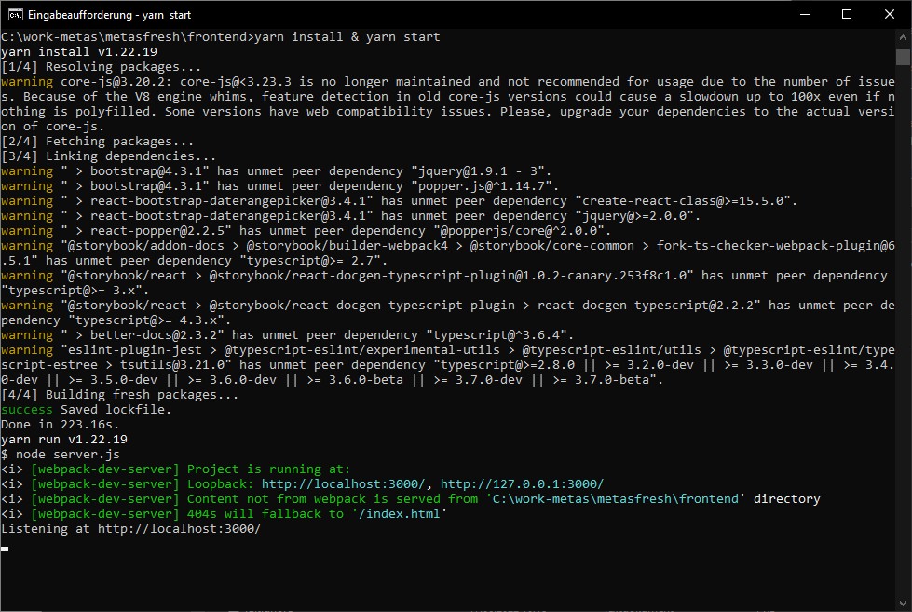Click the 'http://localhost:3000/' Loopback URL
Screen dimensions: 912x612
[x=343, y=484]
